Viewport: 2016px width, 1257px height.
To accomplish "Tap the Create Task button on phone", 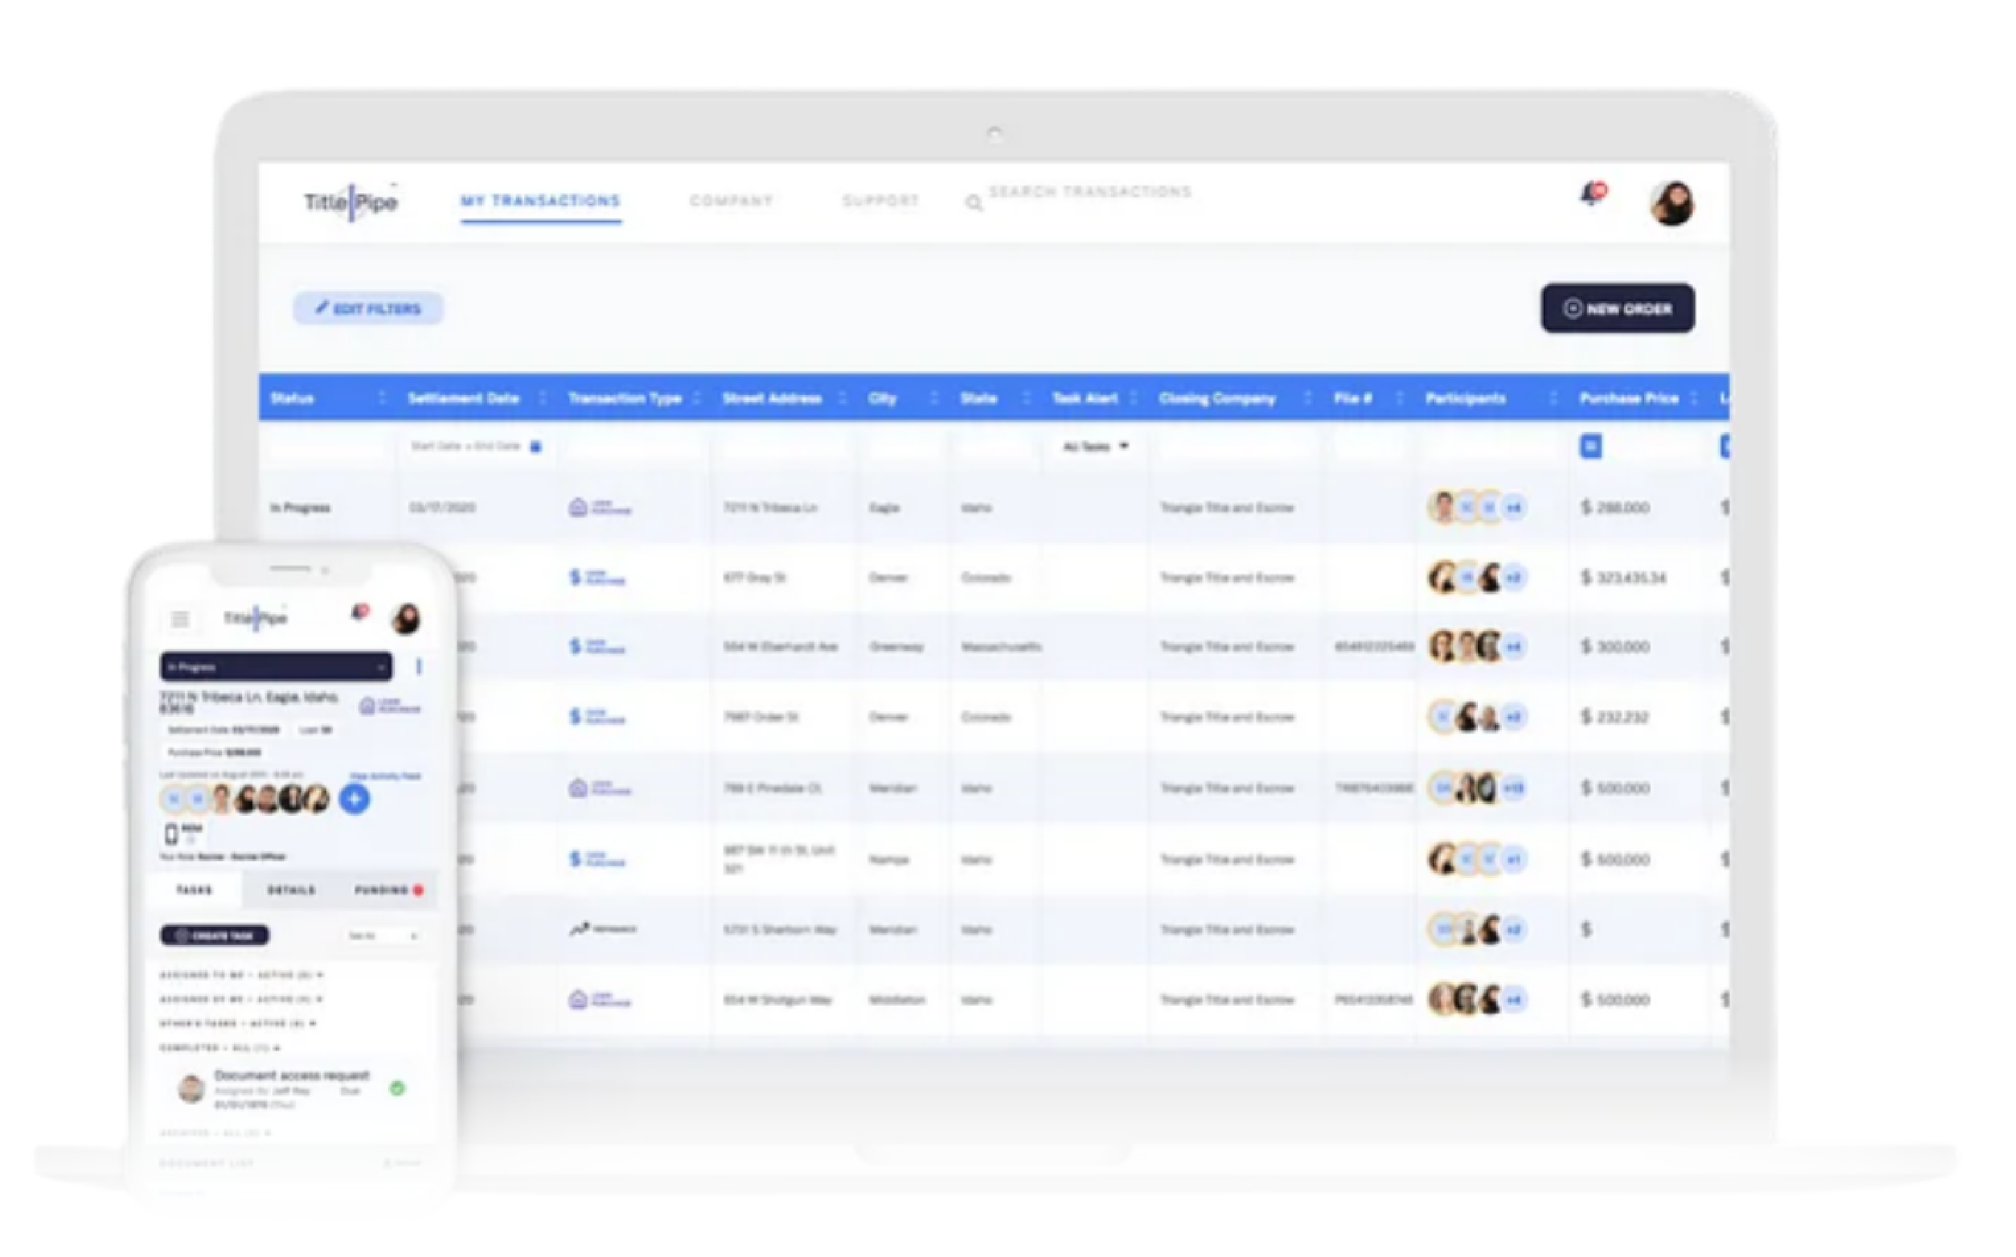I will coord(214,935).
